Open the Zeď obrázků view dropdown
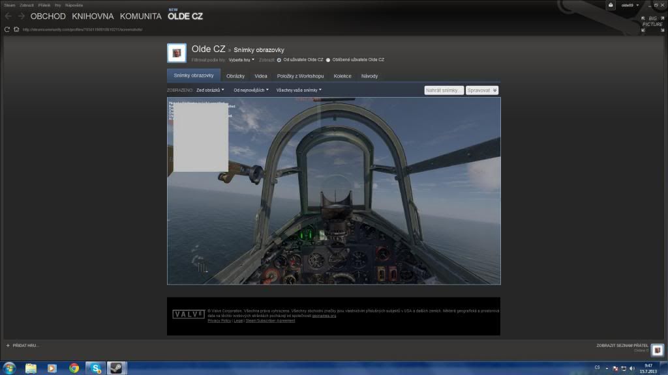The image size is (668, 375). pyautogui.click(x=210, y=90)
